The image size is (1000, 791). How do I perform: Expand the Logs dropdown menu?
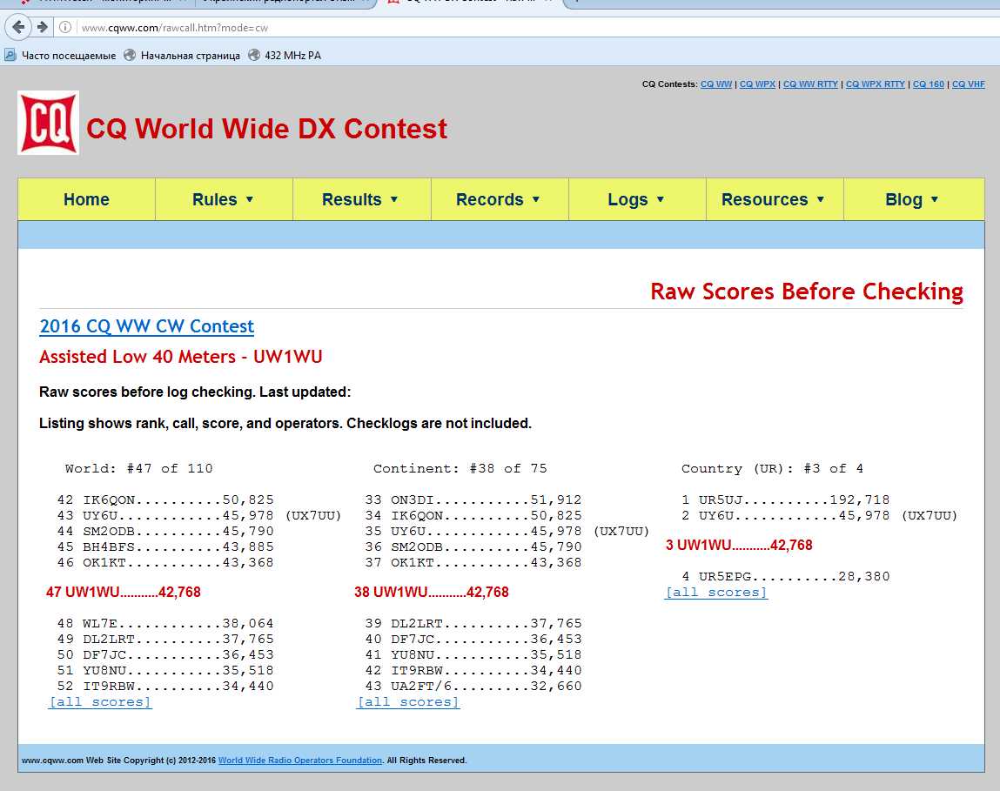tap(637, 199)
